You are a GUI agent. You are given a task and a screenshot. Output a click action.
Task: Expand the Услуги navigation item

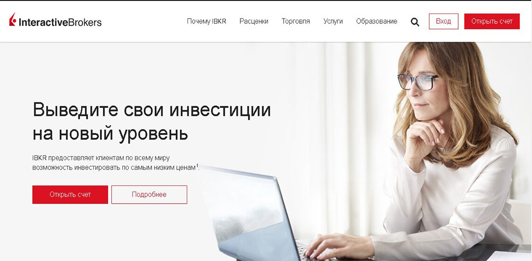pos(333,21)
